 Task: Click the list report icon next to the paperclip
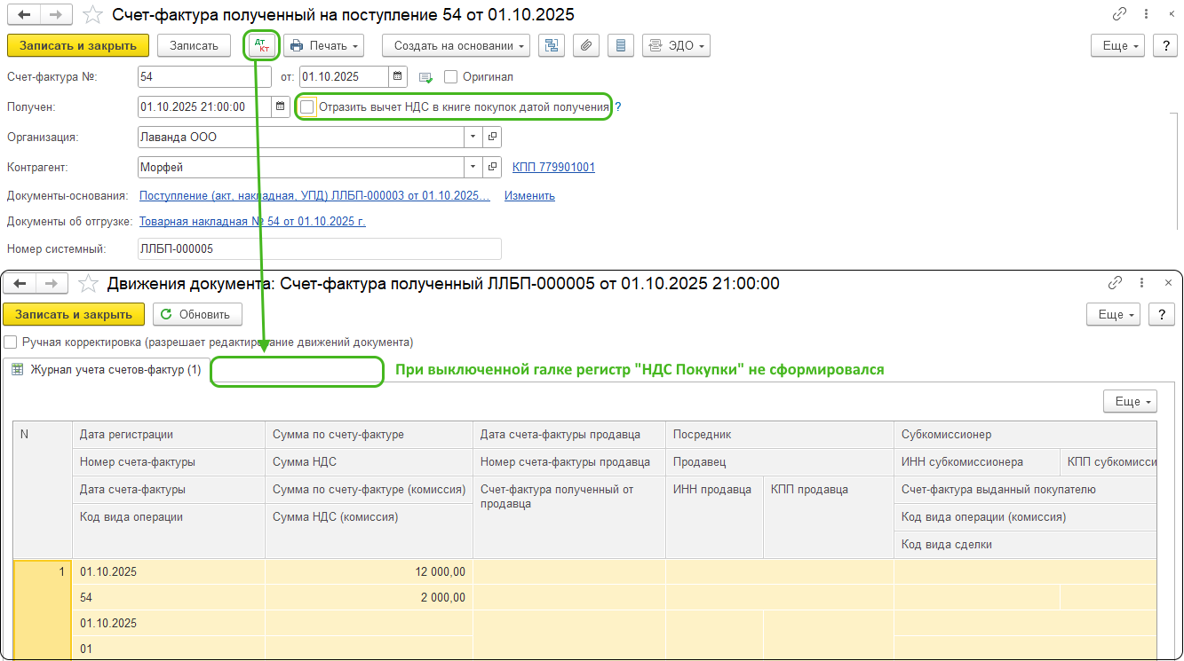point(621,45)
